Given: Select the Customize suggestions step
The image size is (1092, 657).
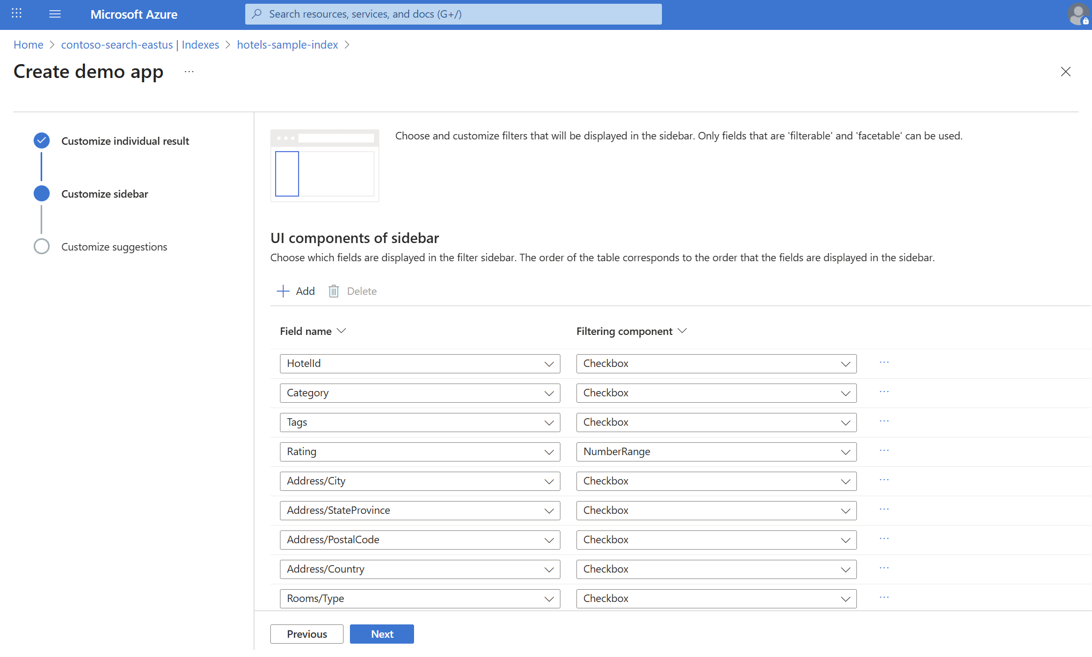Looking at the screenshot, I should click(114, 247).
